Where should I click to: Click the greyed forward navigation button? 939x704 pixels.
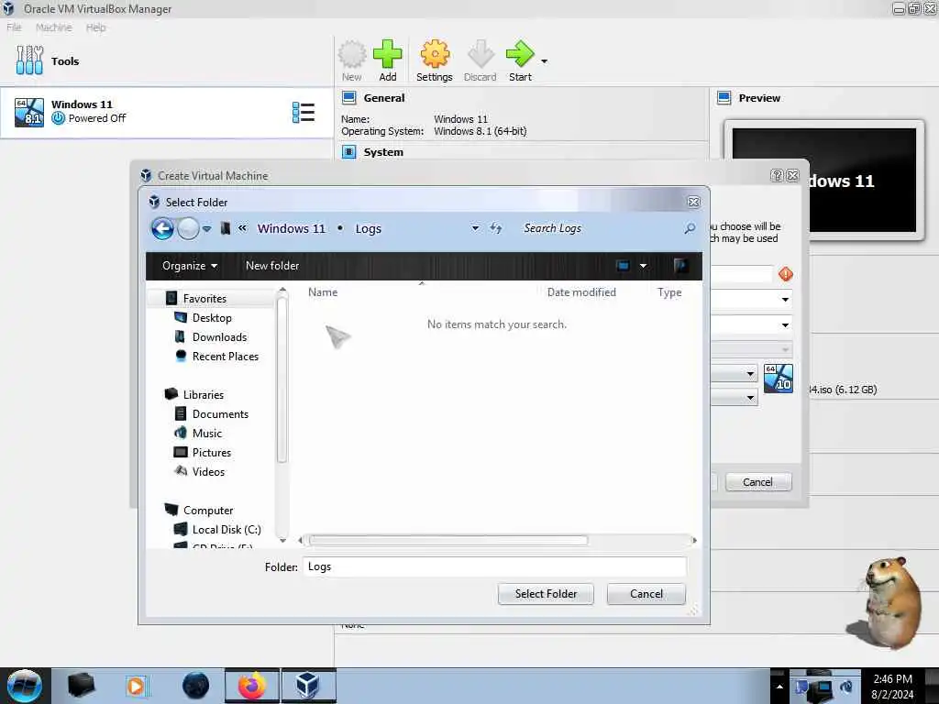[x=188, y=228]
